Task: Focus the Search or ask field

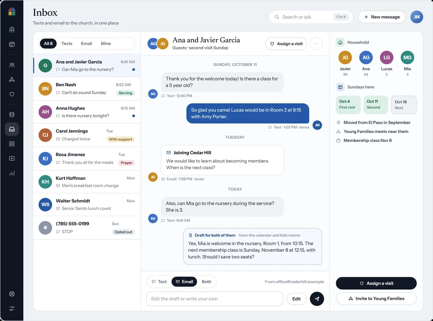Action: [311, 17]
